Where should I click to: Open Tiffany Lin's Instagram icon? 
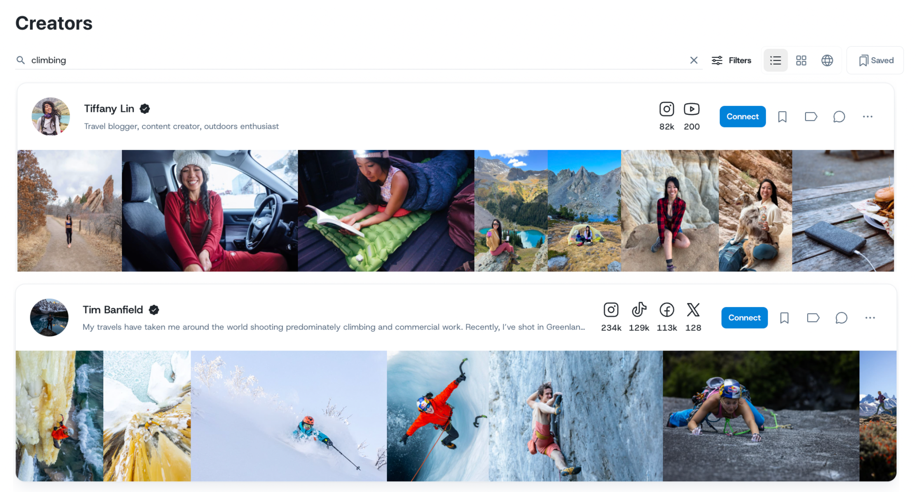point(666,109)
